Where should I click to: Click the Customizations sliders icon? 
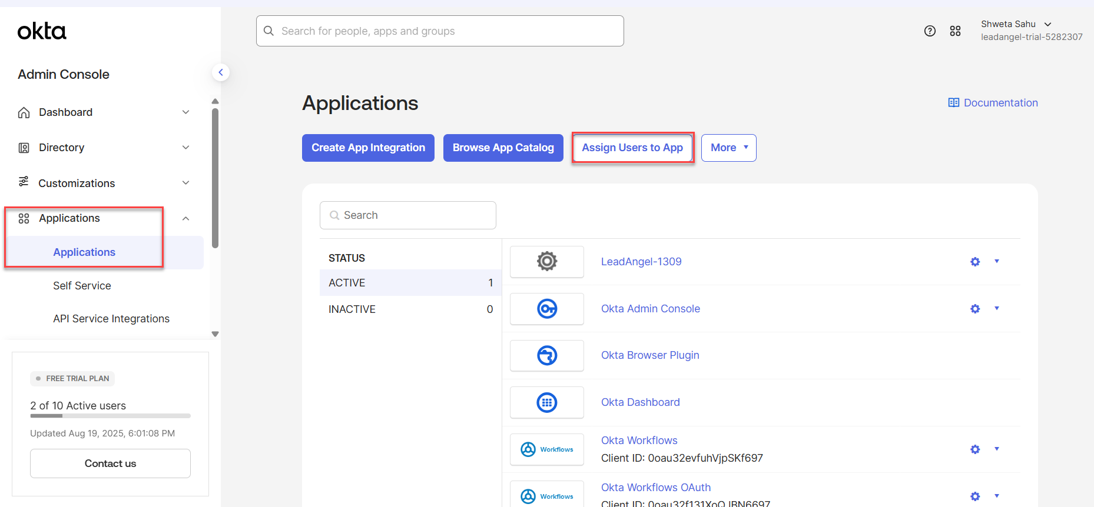[x=24, y=182]
